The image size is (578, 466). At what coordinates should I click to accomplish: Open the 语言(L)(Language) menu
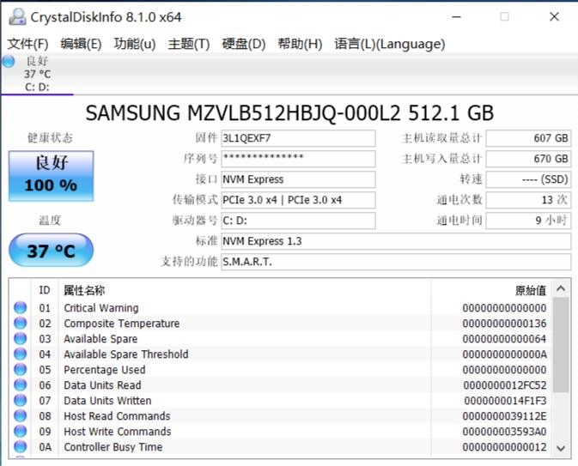click(390, 44)
